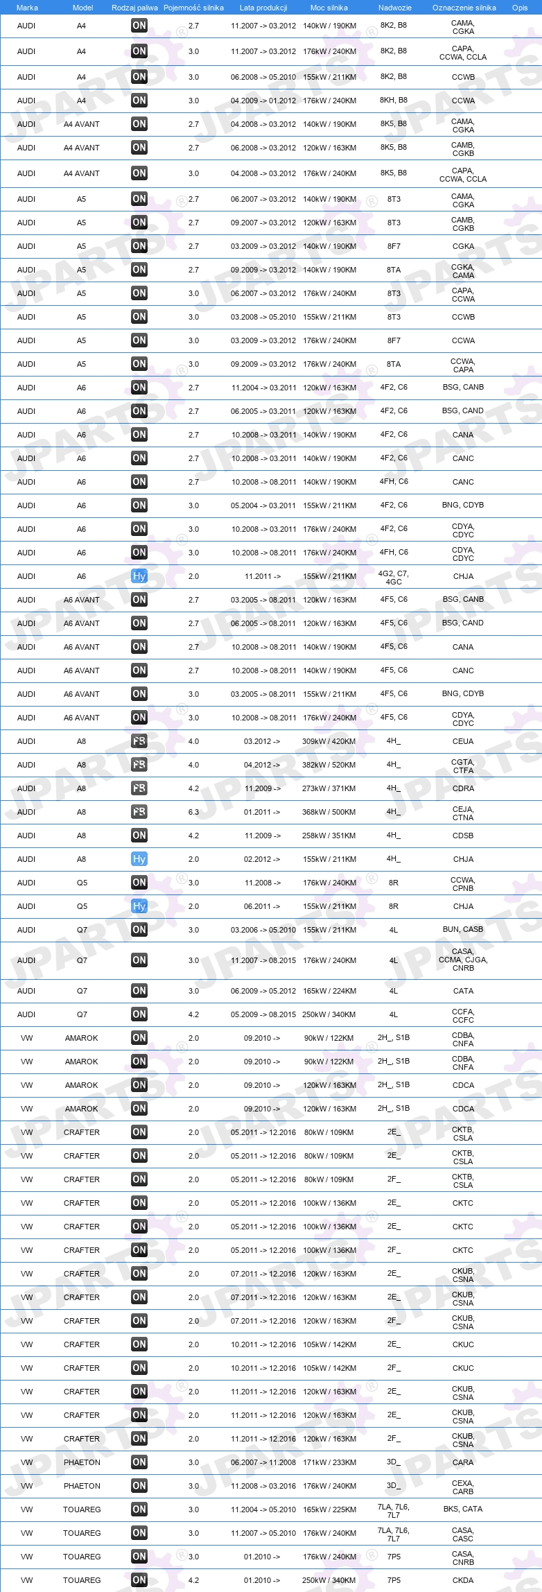Select the 05.2009 -> 08.2015 production years cell
This screenshot has height=1592, width=542.
(263, 1014)
